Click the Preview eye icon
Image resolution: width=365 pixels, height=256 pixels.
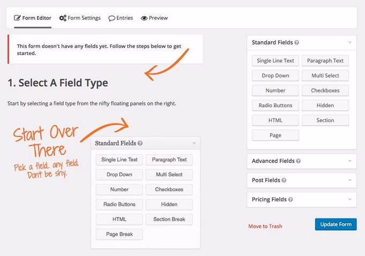coord(144,18)
